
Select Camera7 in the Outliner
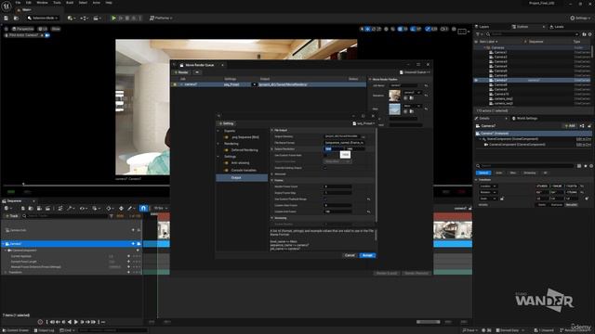532,80
